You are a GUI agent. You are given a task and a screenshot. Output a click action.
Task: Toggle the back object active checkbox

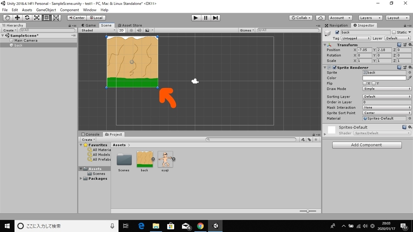tap(337, 32)
